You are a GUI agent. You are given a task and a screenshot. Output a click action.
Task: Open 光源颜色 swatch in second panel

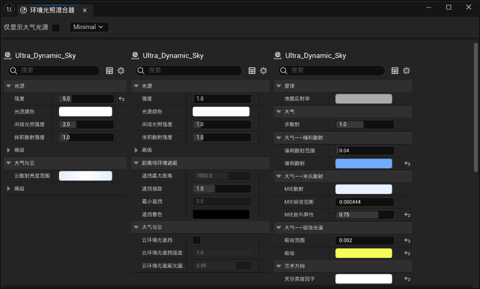pyautogui.click(x=221, y=112)
